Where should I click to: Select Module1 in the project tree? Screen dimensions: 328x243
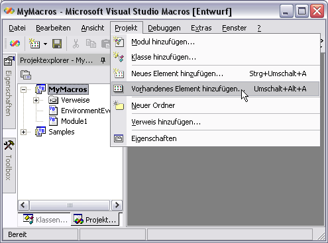[x=74, y=121]
